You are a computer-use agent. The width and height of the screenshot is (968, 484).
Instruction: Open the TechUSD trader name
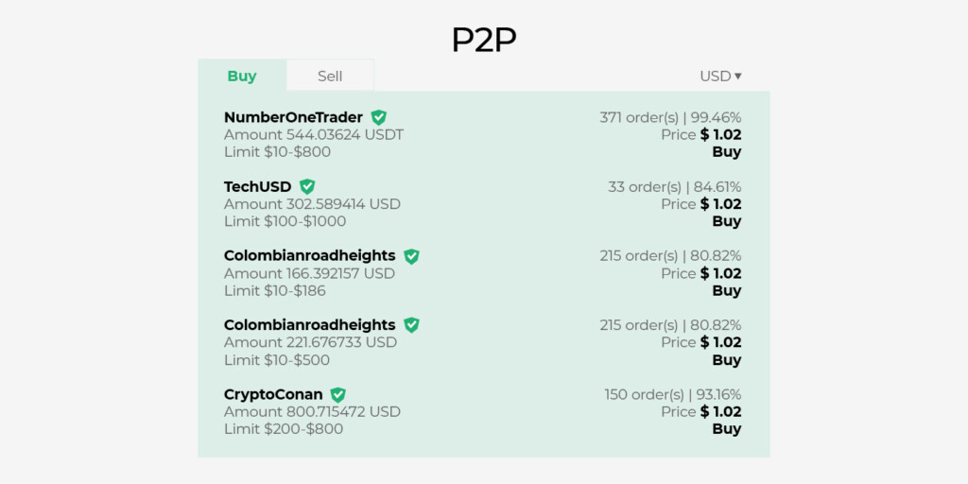[257, 186]
